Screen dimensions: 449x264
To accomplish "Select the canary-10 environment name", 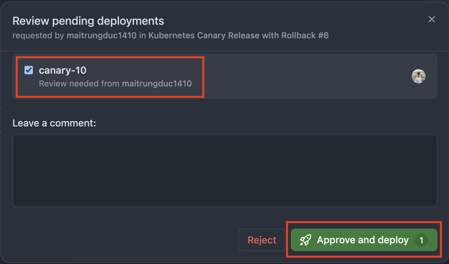I will click(63, 70).
